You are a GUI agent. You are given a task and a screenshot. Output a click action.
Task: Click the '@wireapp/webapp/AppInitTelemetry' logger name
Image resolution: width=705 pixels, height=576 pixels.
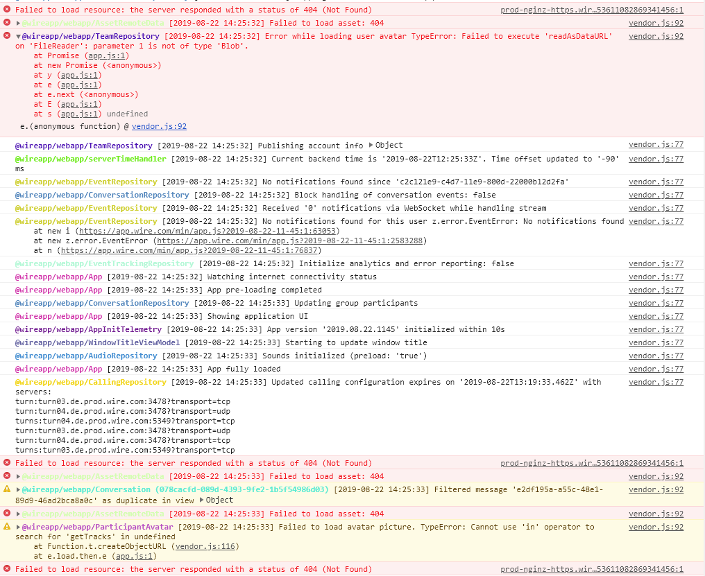88,329
